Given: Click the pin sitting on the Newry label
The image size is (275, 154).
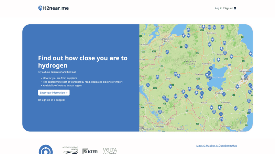Looking at the screenshot, I should pyautogui.click(x=221, y=119).
